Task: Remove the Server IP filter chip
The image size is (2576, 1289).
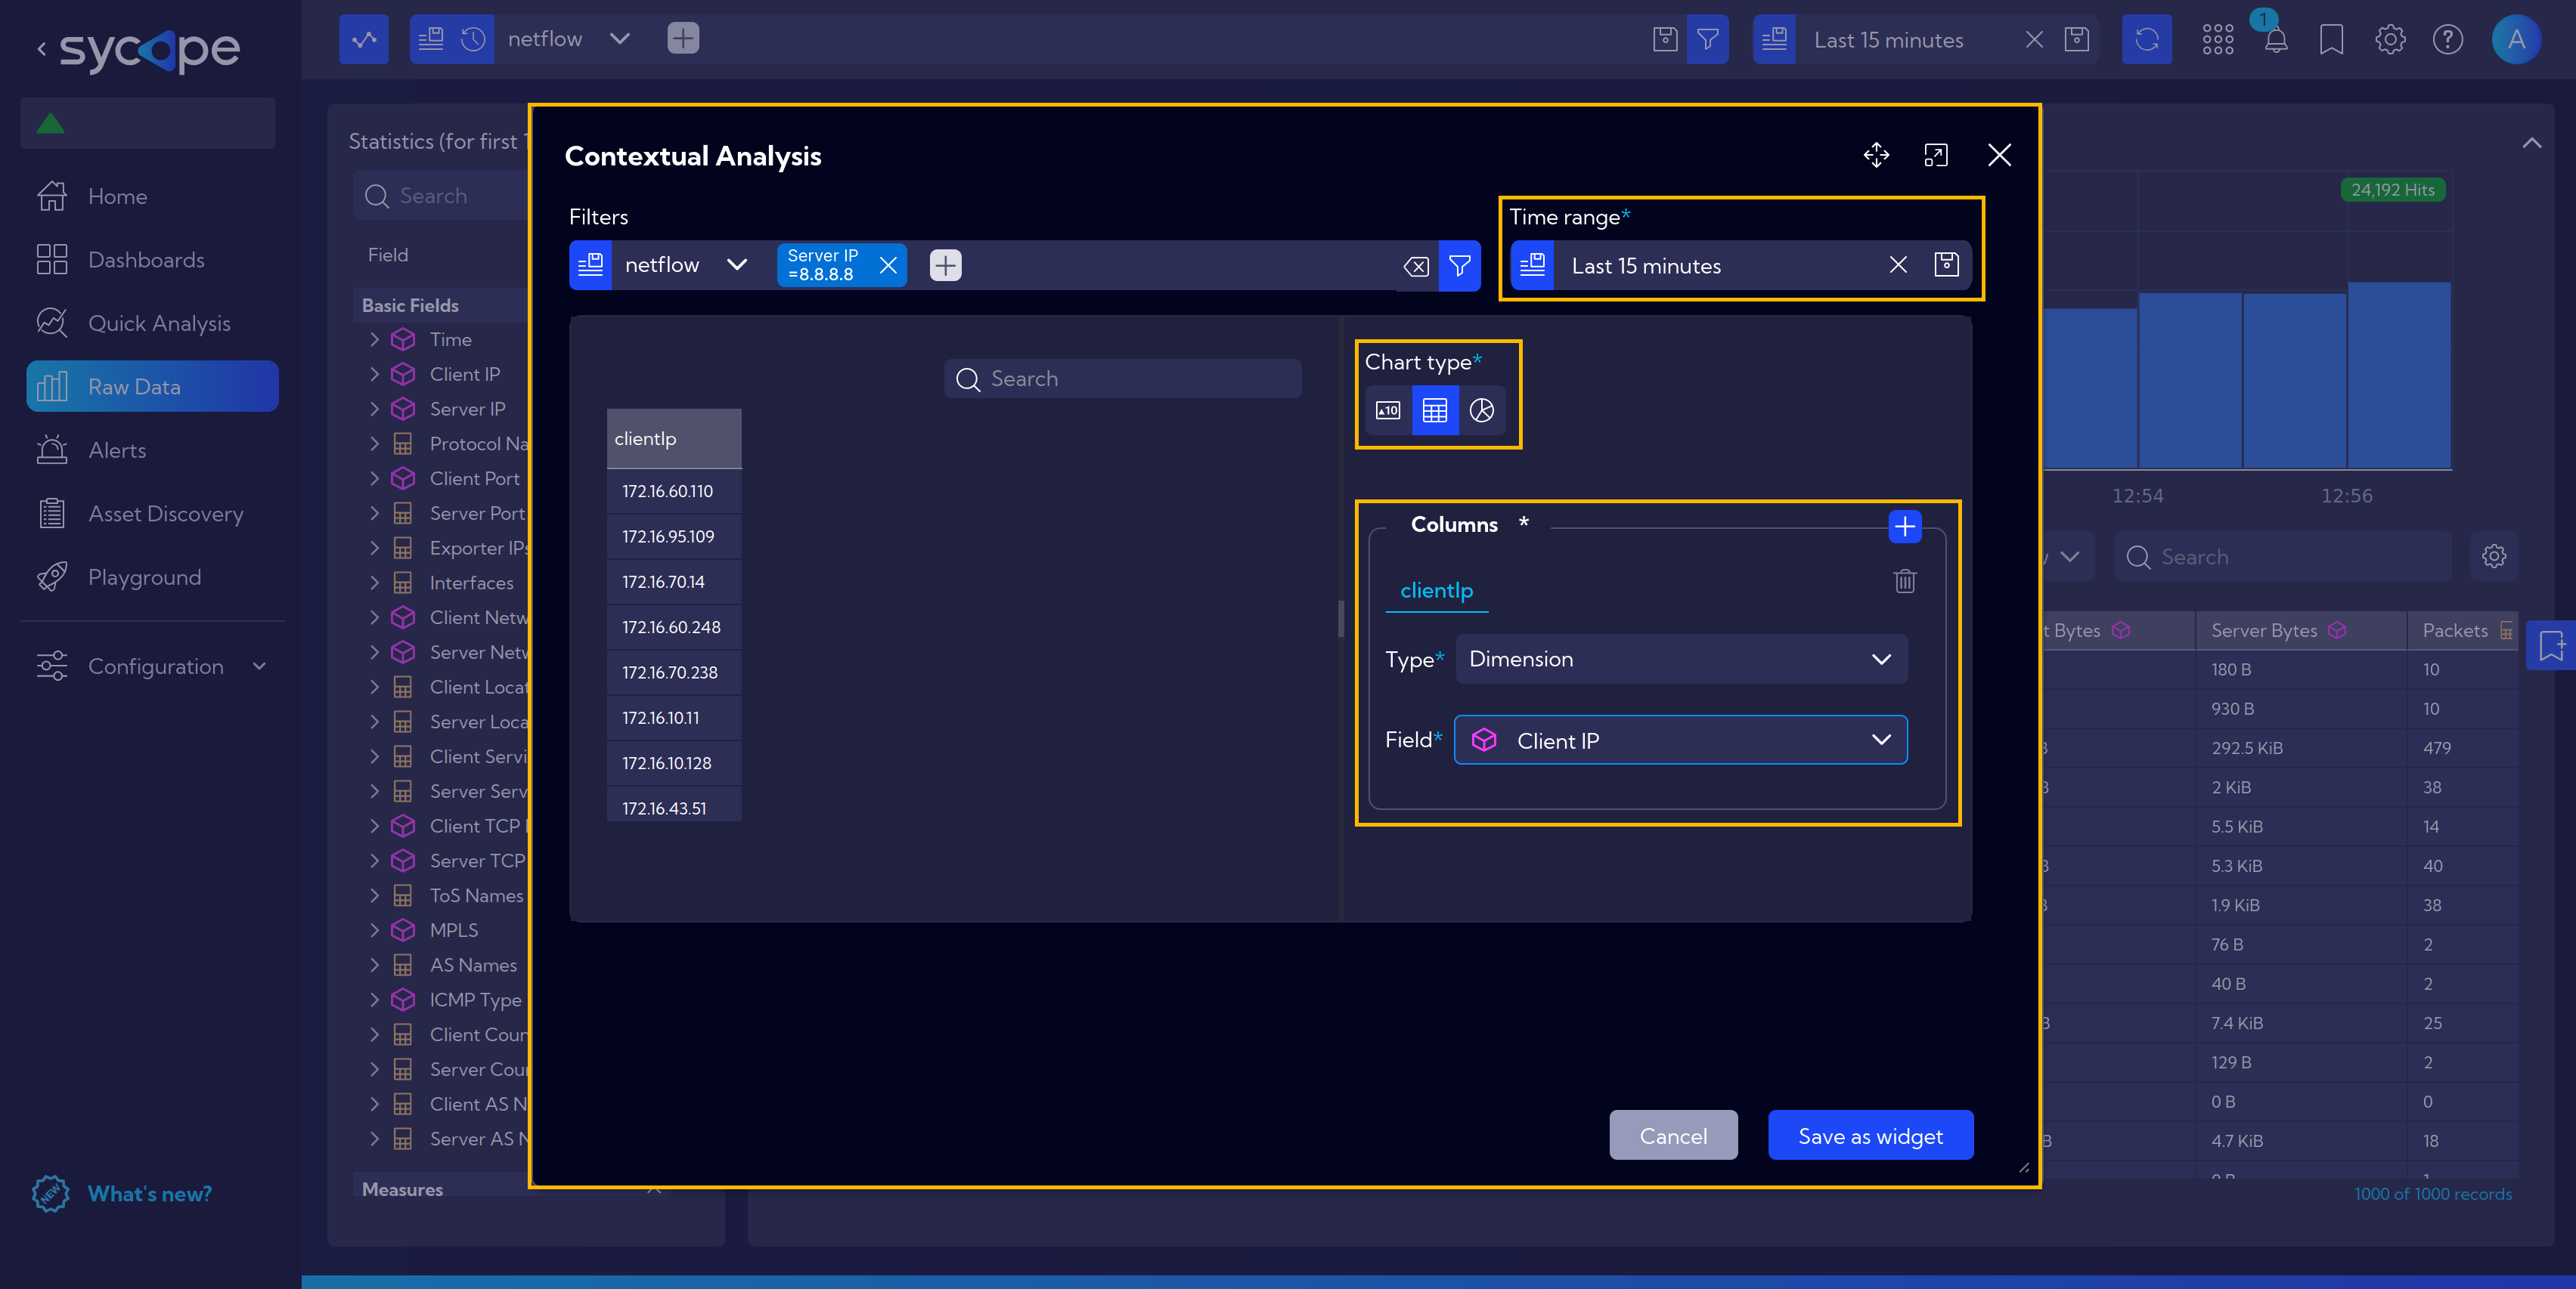Action: (888, 264)
